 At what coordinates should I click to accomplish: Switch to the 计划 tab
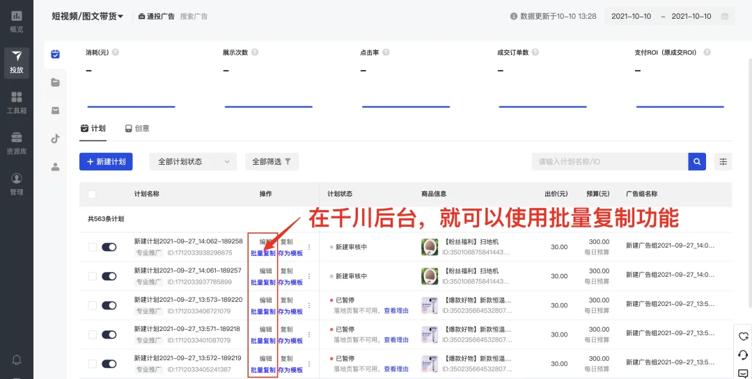(93, 129)
